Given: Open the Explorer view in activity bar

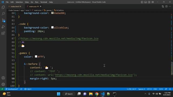Looking at the screenshot, I should coord(3,7).
